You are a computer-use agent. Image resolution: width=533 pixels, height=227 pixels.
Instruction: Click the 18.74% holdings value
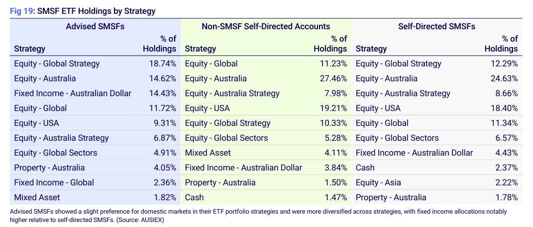tap(163, 63)
